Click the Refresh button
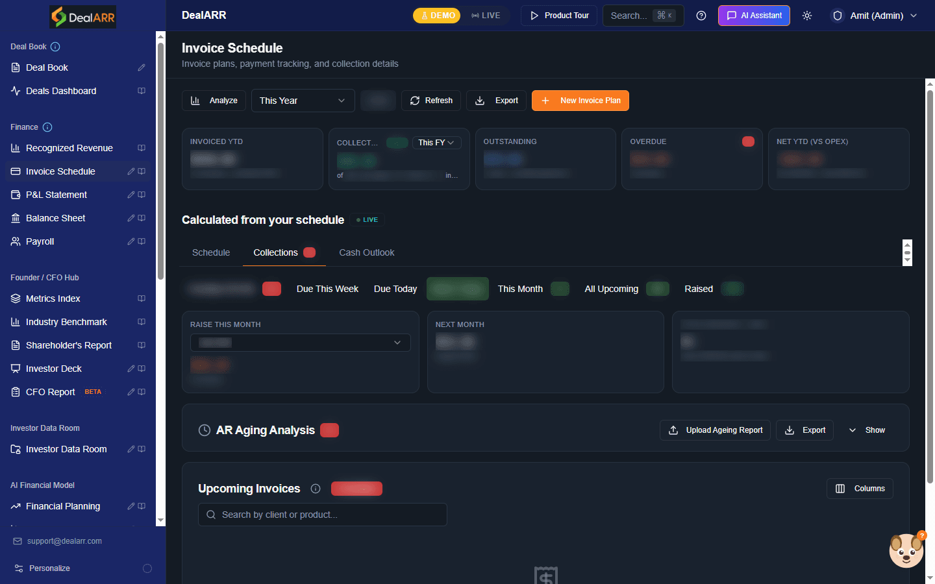This screenshot has height=584, width=935. pos(431,101)
